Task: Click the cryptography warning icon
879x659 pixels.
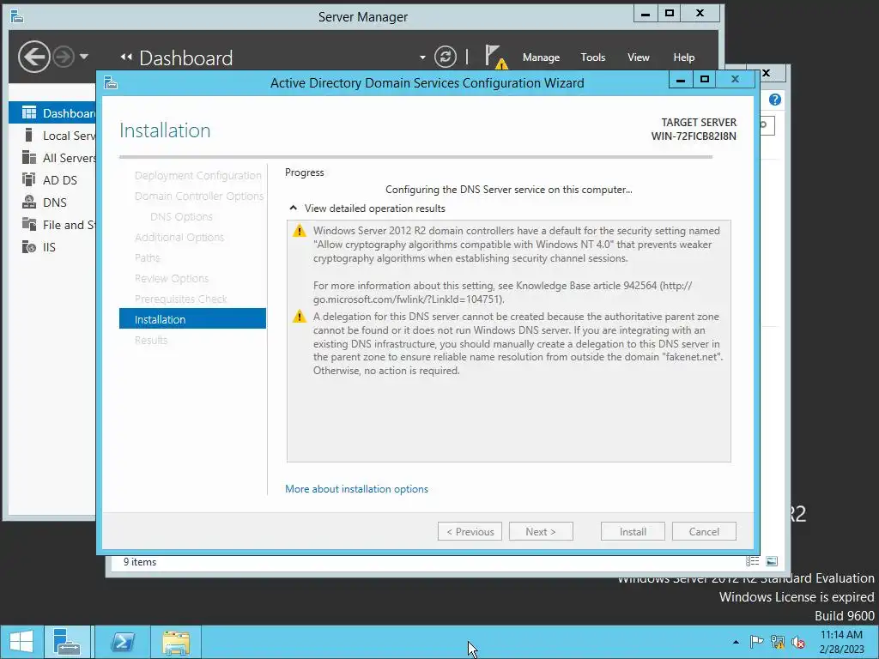Action: click(300, 230)
